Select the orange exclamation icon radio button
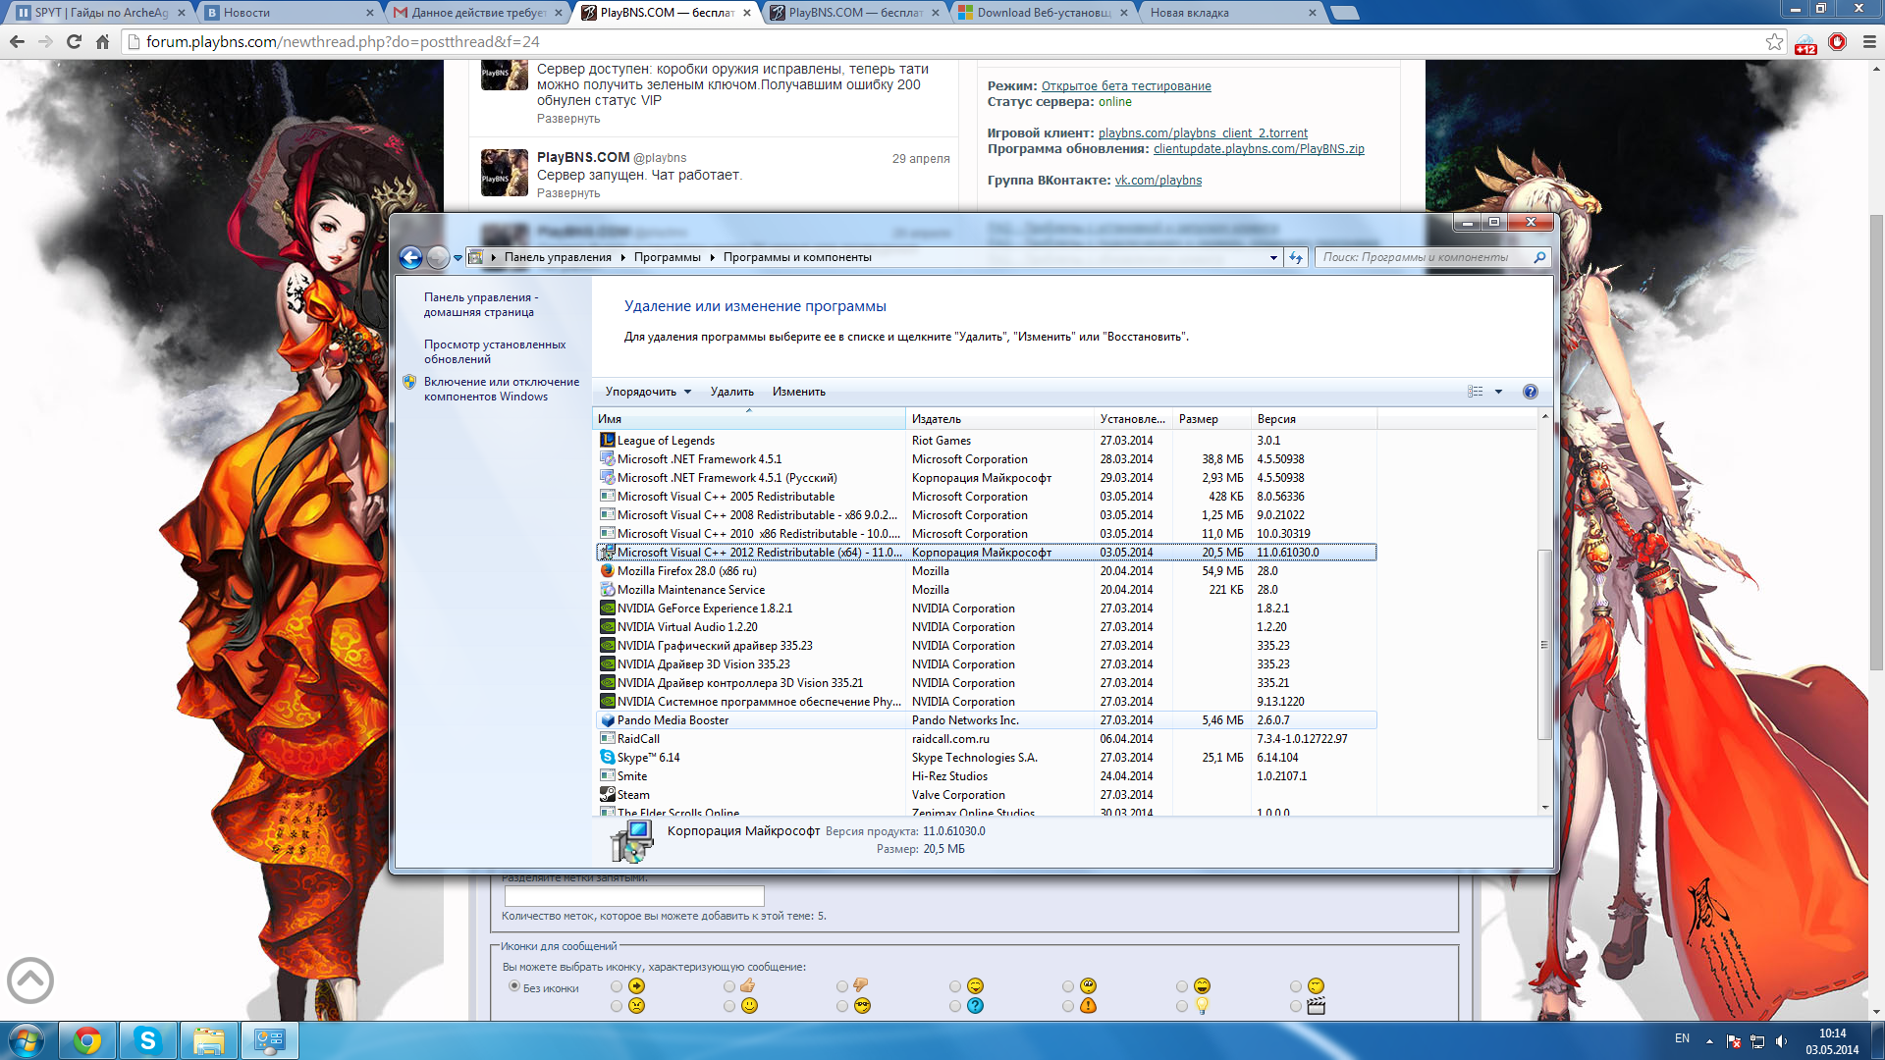 [1068, 1006]
